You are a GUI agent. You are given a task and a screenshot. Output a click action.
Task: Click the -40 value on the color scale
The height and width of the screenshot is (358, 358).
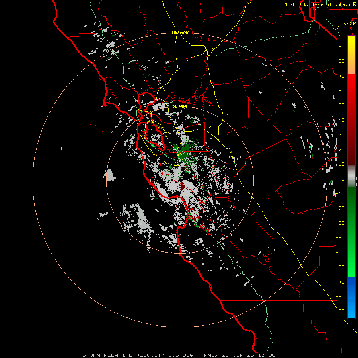click(340, 238)
